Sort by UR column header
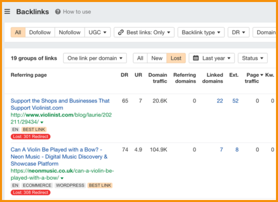Image resolution: width=278 pixels, height=202 pixels. tap(138, 75)
